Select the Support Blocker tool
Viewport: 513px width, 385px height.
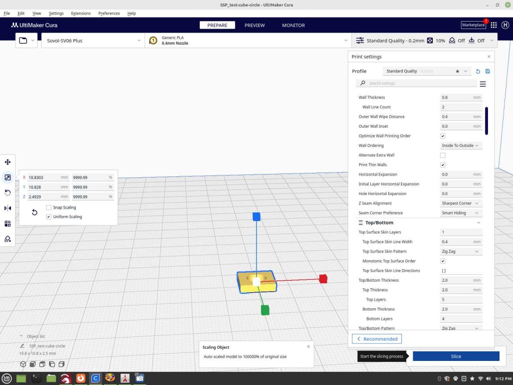tap(8, 239)
